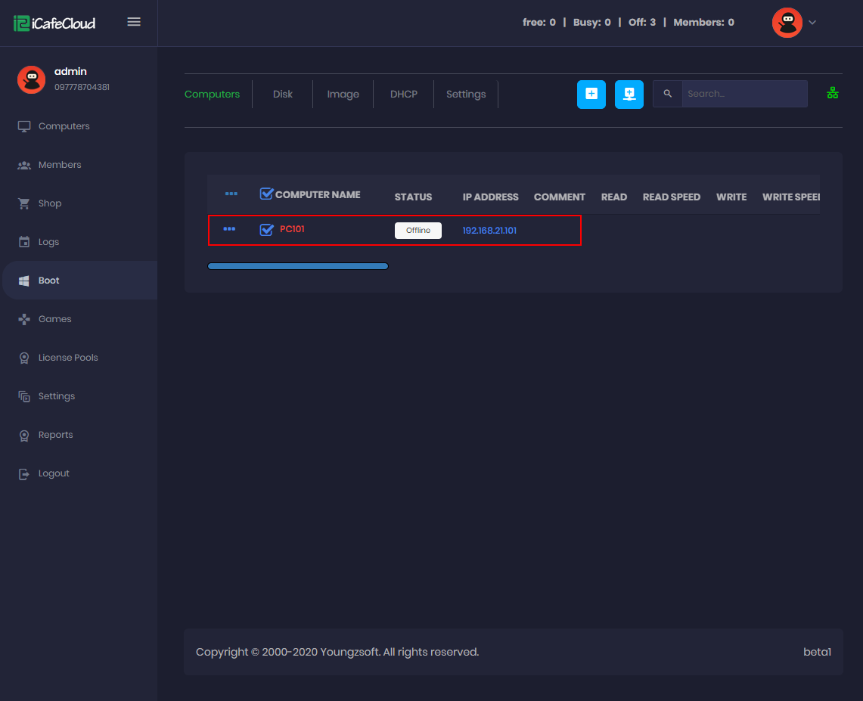Click the horizontal table scrollbar
This screenshot has height=701, width=863.
click(x=298, y=266)
